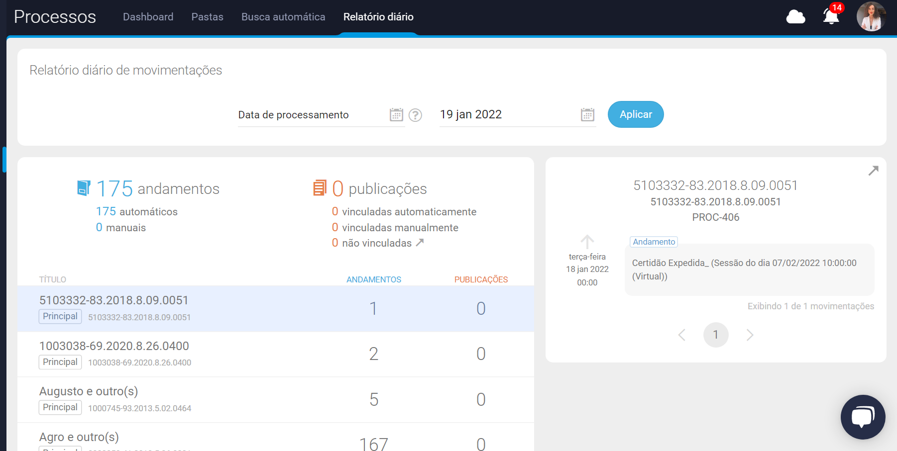Switch to Busca automática tab
The height and width of the screenshot is (451, 897).
click(283, 17)
